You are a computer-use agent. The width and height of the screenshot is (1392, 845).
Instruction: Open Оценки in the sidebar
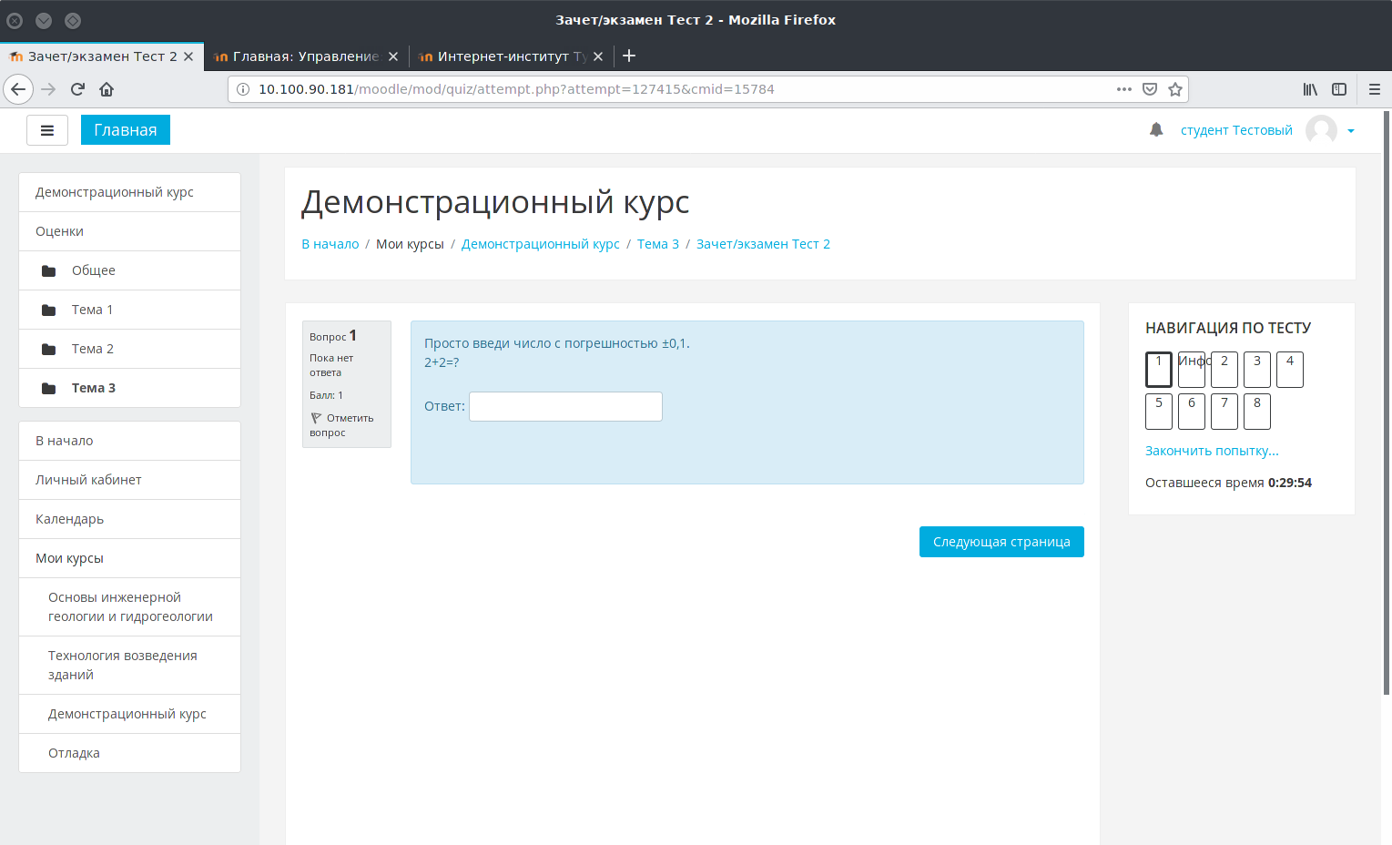(x=129, y=231)
